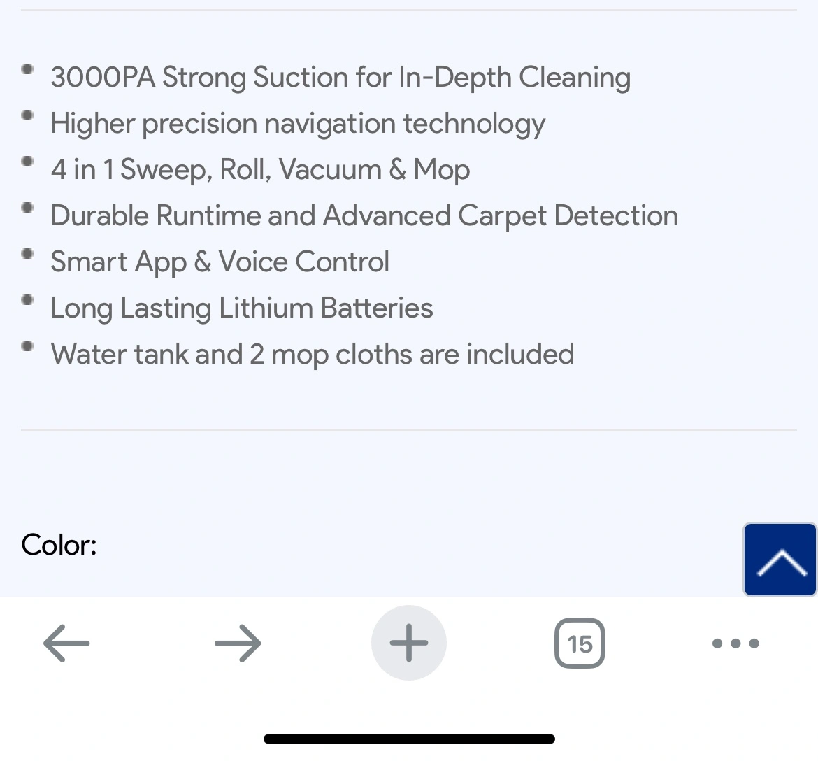Tap the browser forward arrow
Screen dimensions: 818x761
tap(238, 643)
